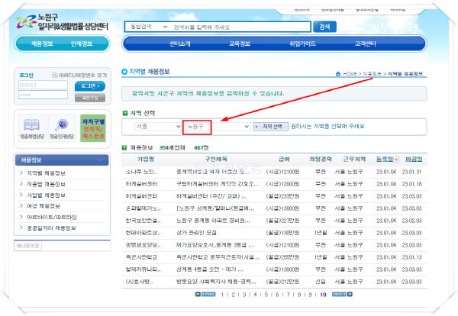Open 구립하계실버센터 계약직 간호조 posting
Viewport: 458px width, 316px height.
[218, 184]
